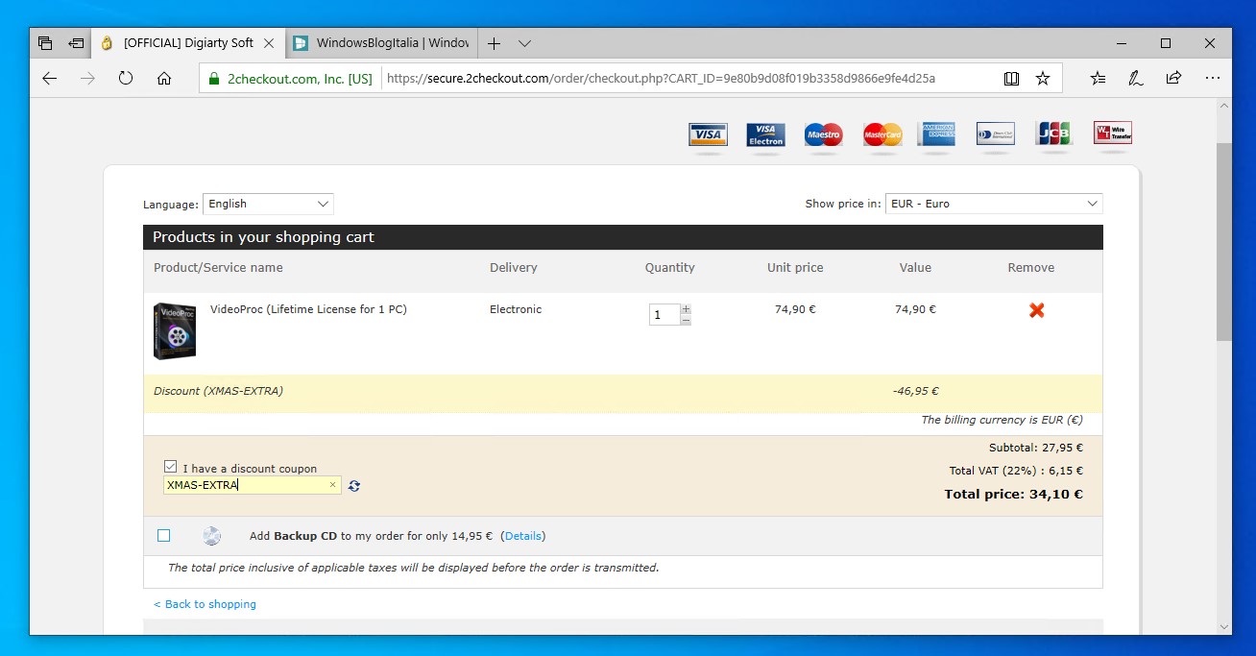Click the Backup CD disc icon

211,536
